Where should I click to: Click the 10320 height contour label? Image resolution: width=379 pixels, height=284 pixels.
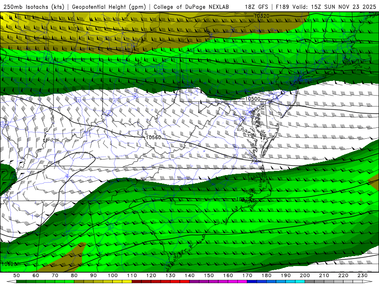pos(262,16)
